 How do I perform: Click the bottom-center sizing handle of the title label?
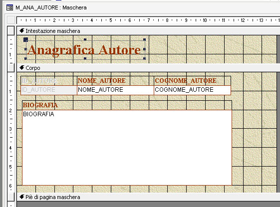click(85, 58)
